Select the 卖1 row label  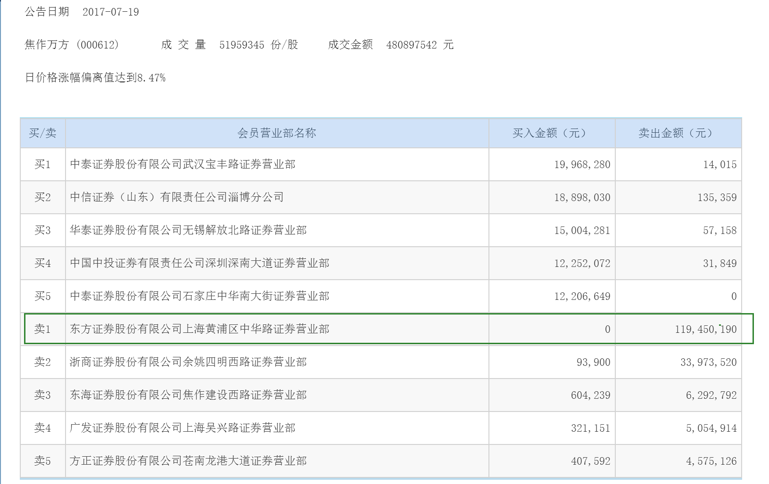point(42,329)
